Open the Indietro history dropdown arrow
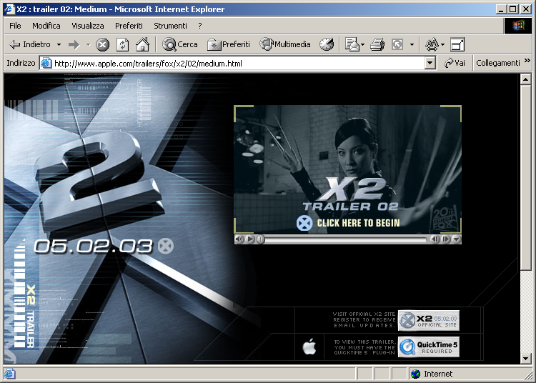This screenshot has height=383, width=536. pos(59,45)
